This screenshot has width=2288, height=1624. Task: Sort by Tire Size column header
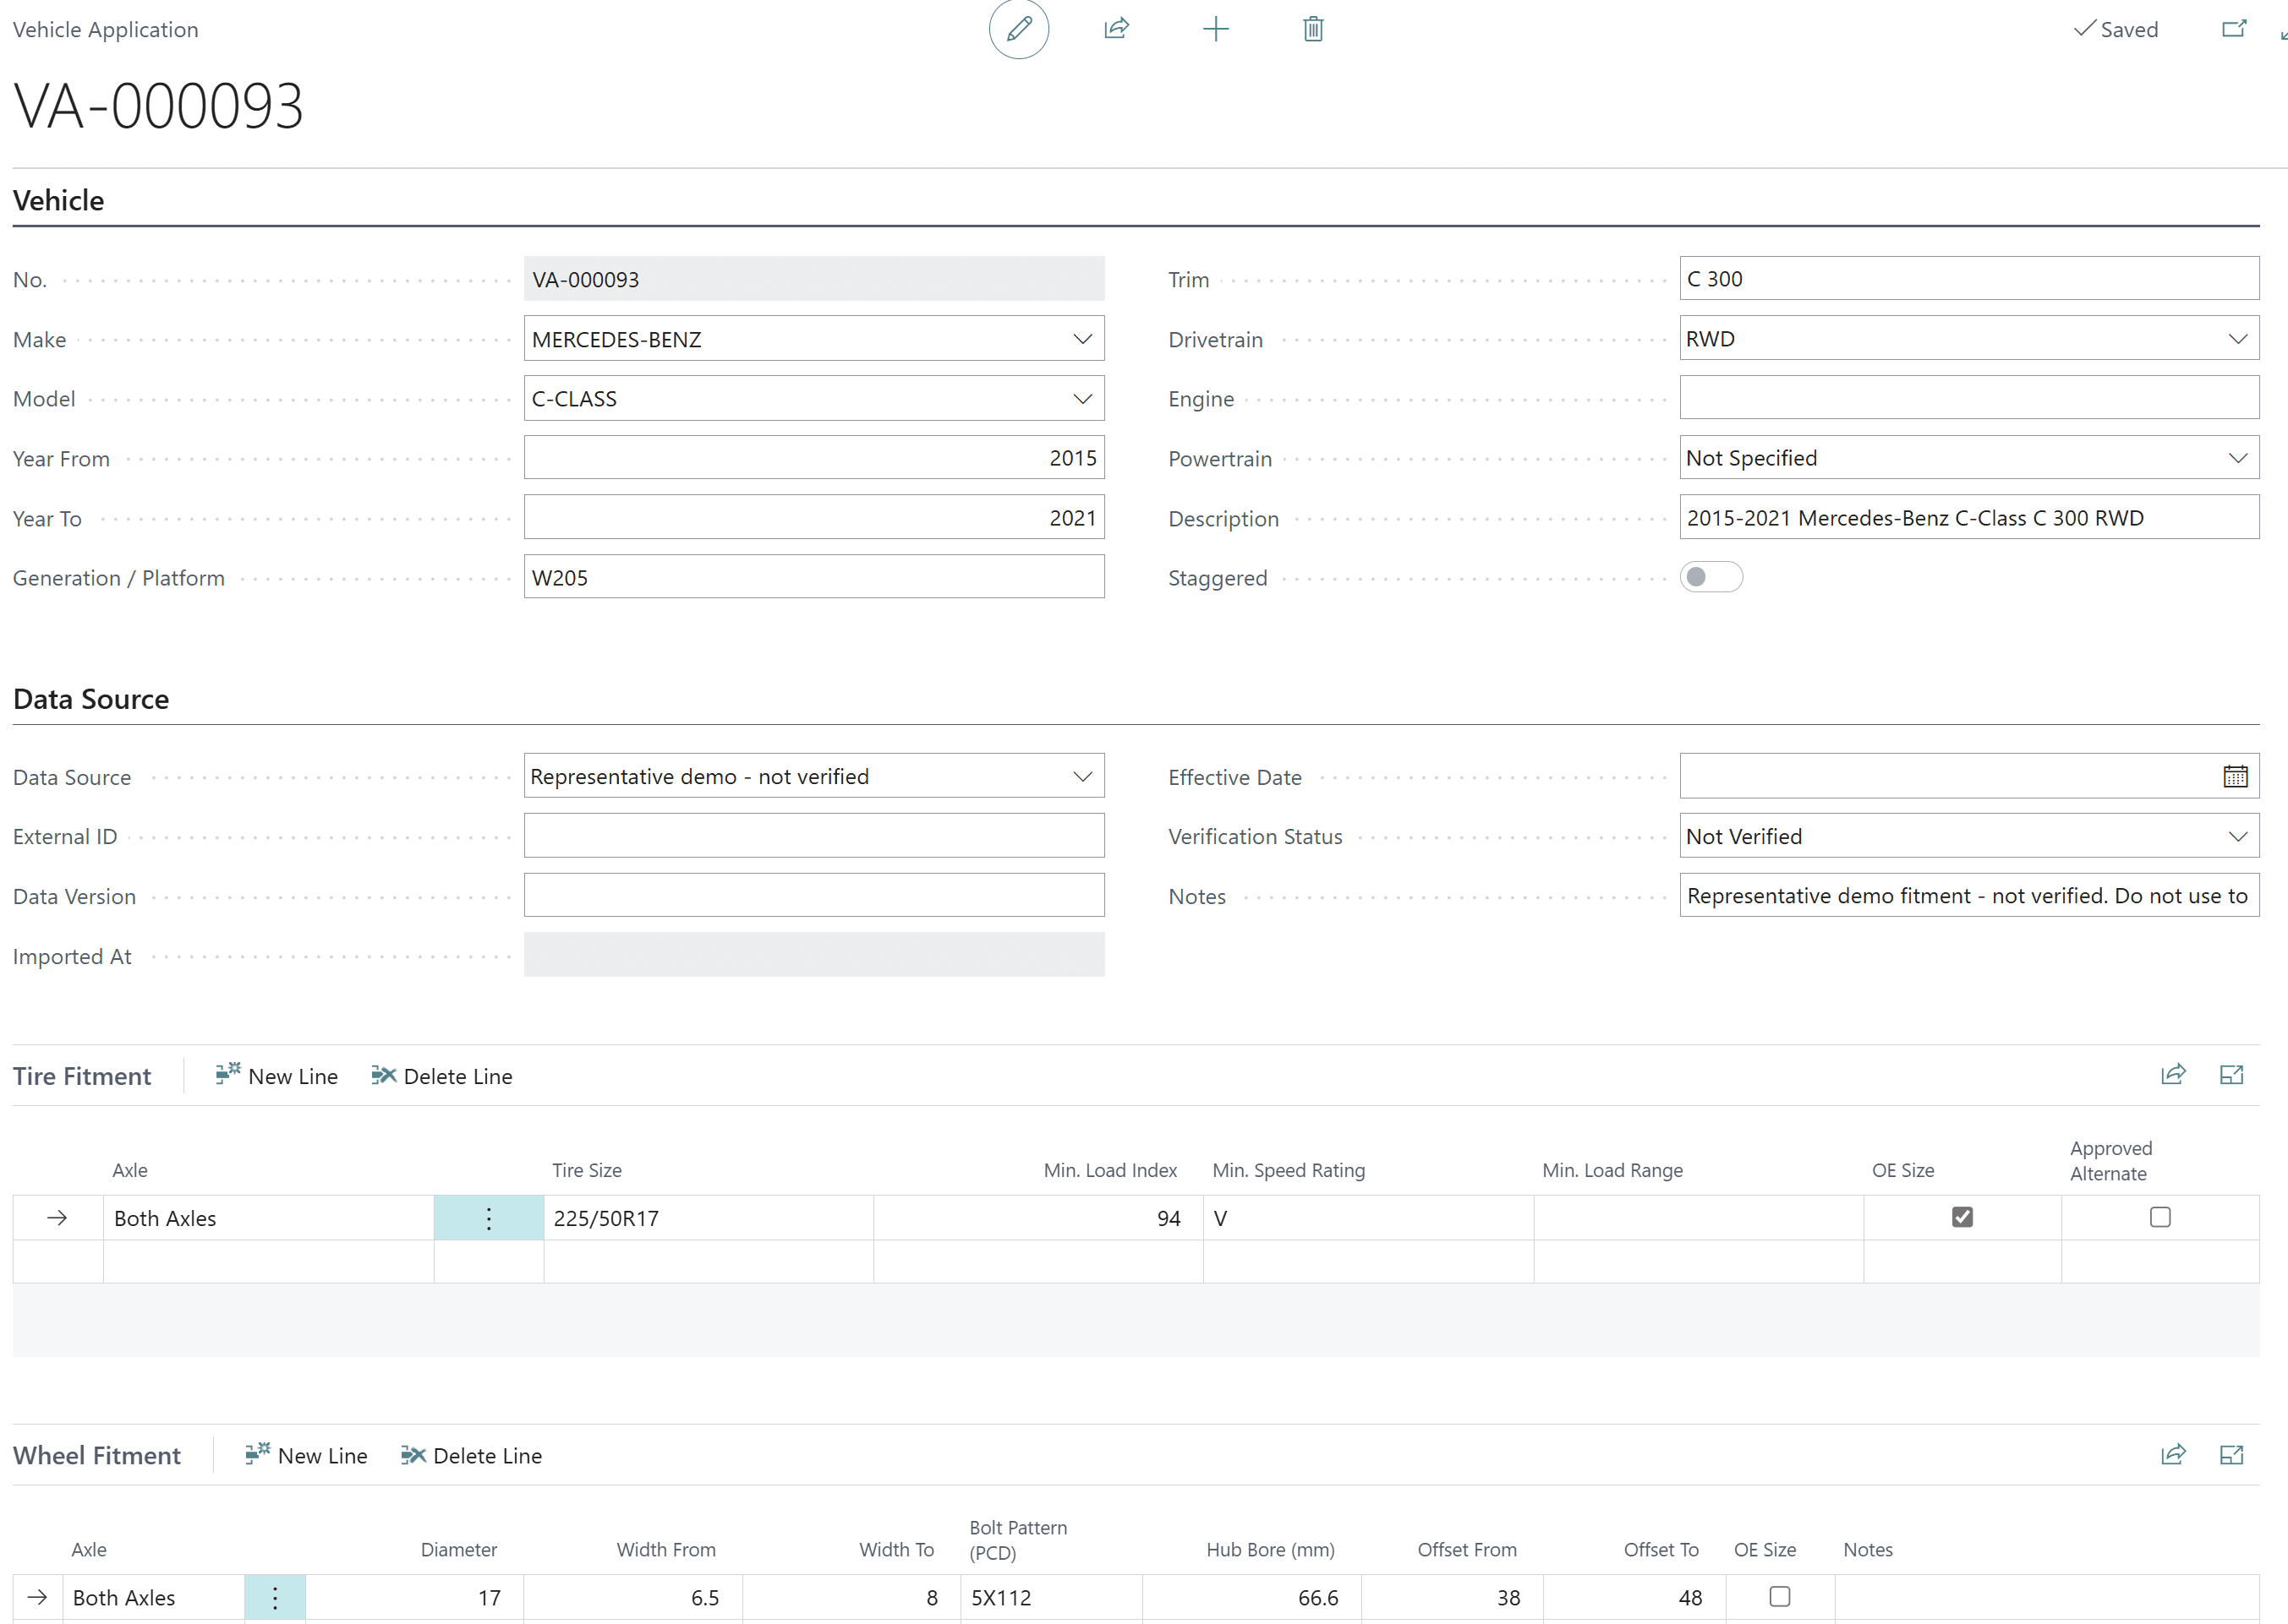click(x=588, y=1170)
